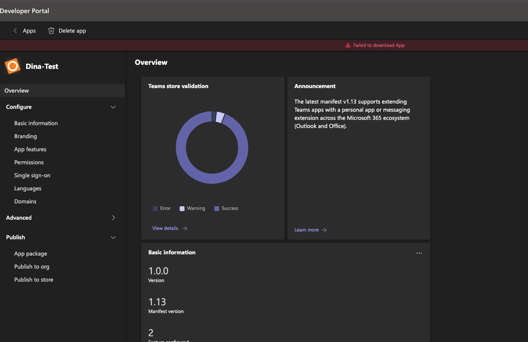This screenshot has width=528, height=342.
Task: Open Domains settings
Action: coord(25,201)
